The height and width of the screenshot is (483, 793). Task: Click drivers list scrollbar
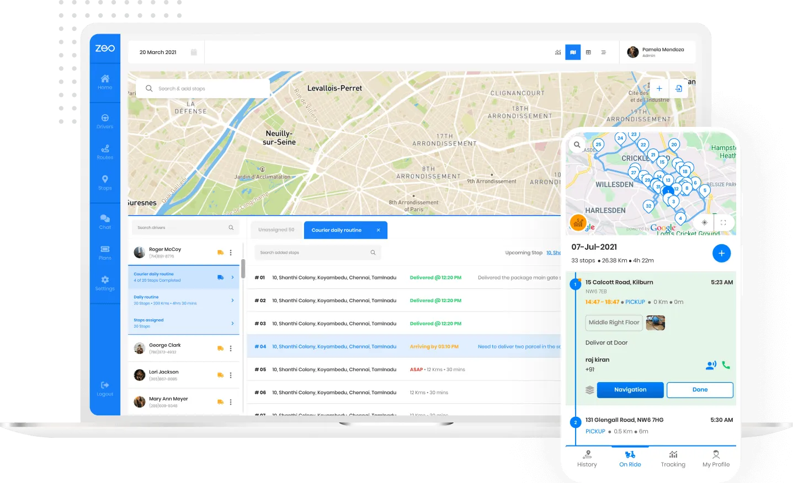243,269
